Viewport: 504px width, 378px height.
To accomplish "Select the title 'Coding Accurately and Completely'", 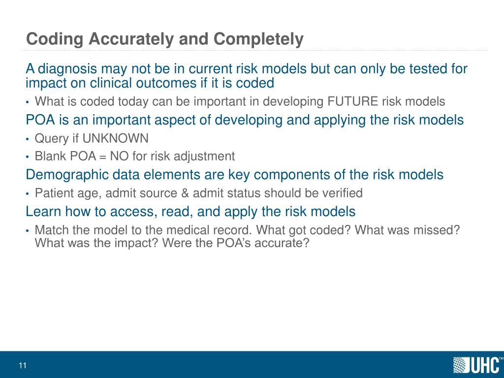I will coord(164,39).
